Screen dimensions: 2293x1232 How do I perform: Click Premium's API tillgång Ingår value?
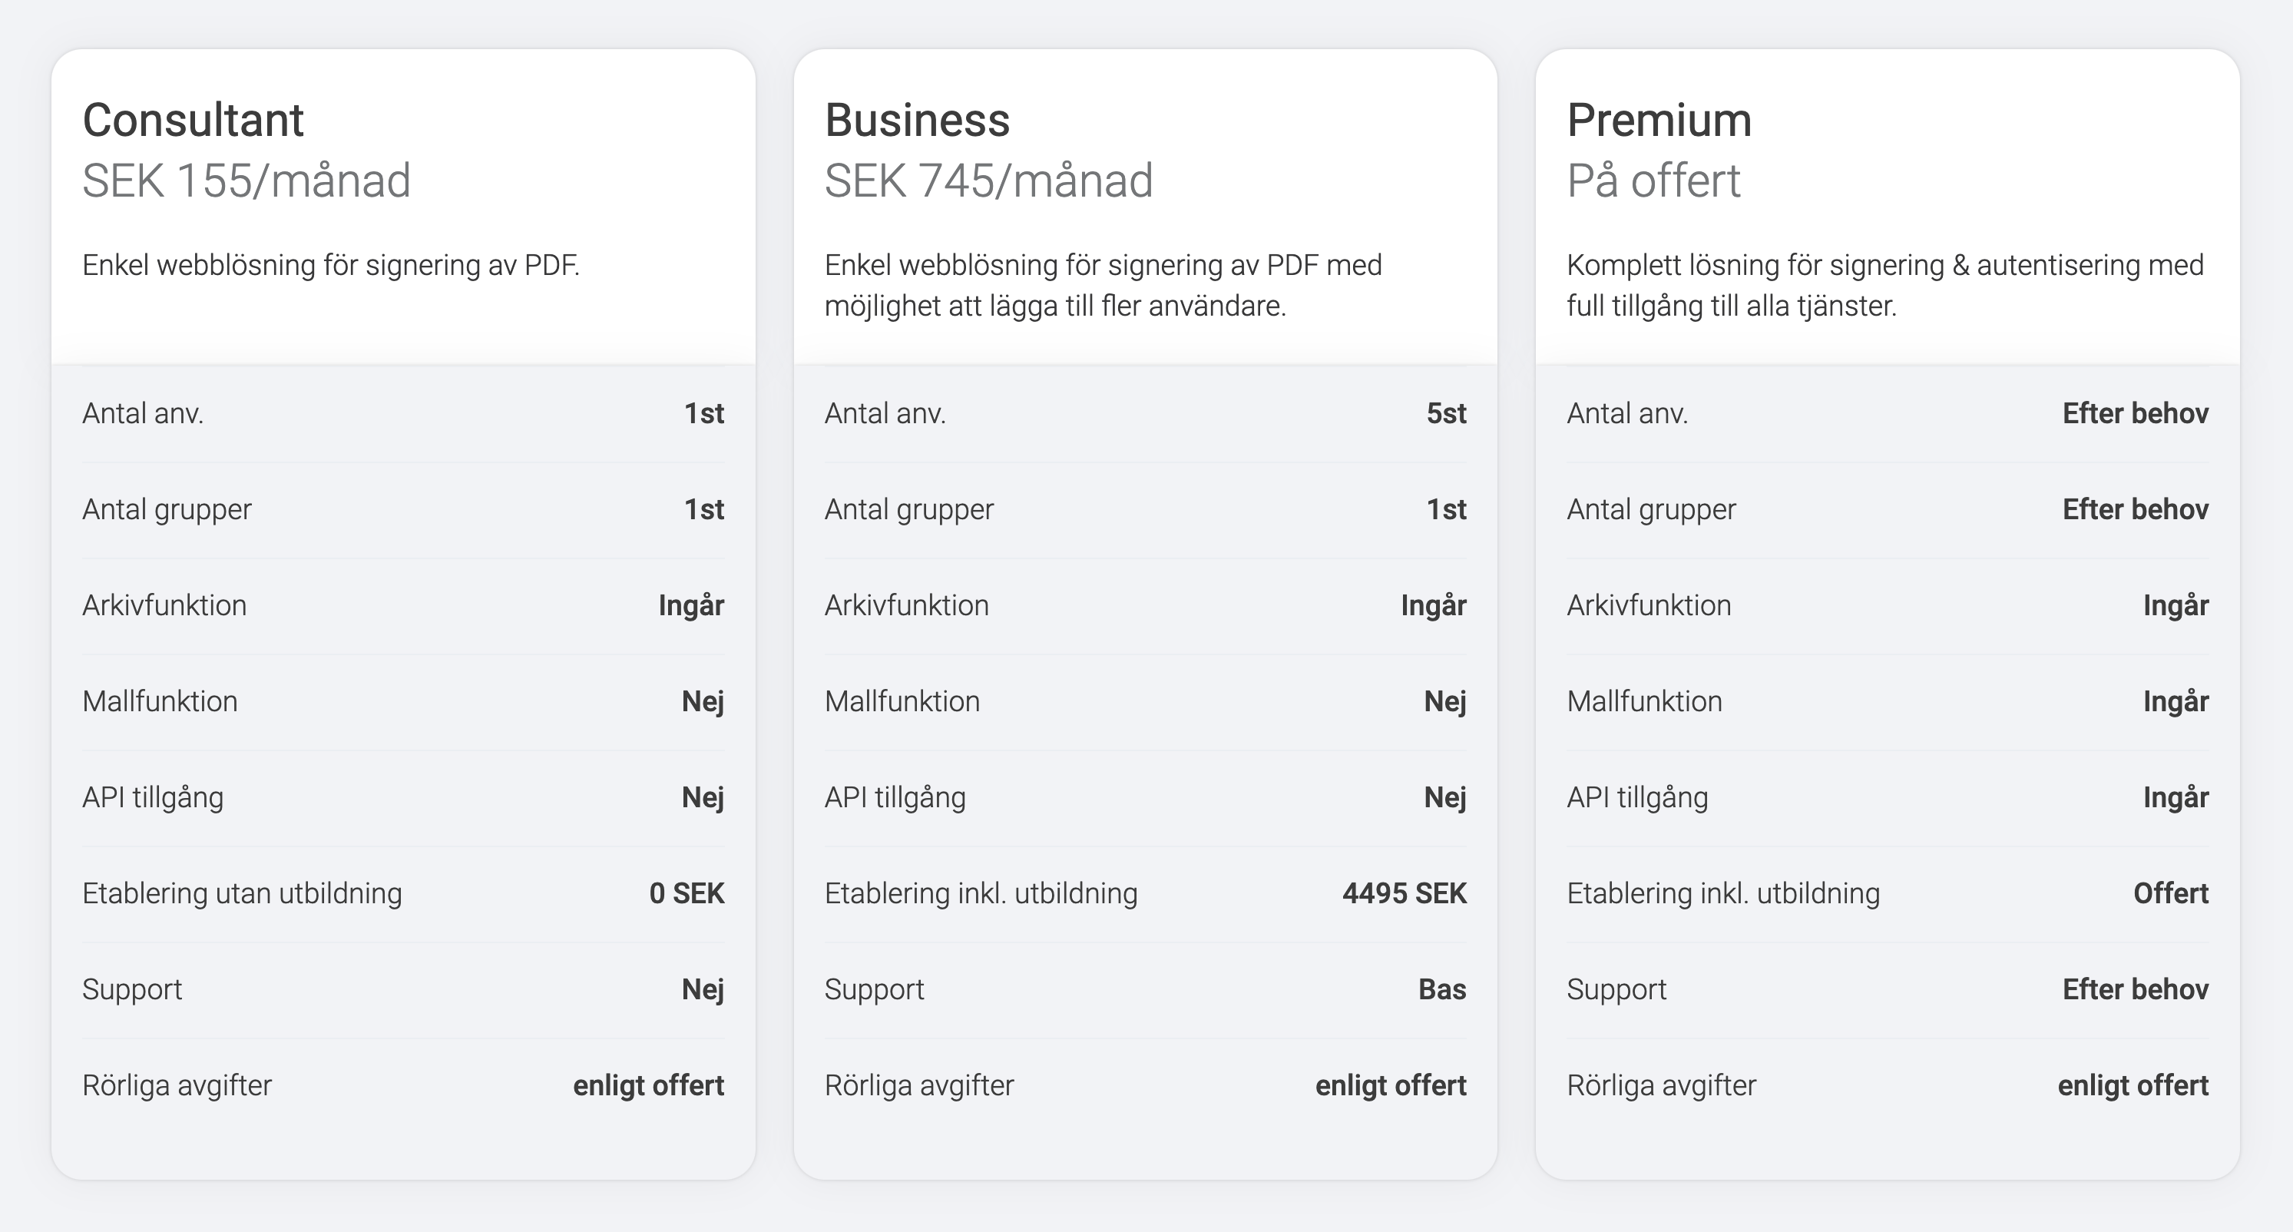(x=2176, y=797)
